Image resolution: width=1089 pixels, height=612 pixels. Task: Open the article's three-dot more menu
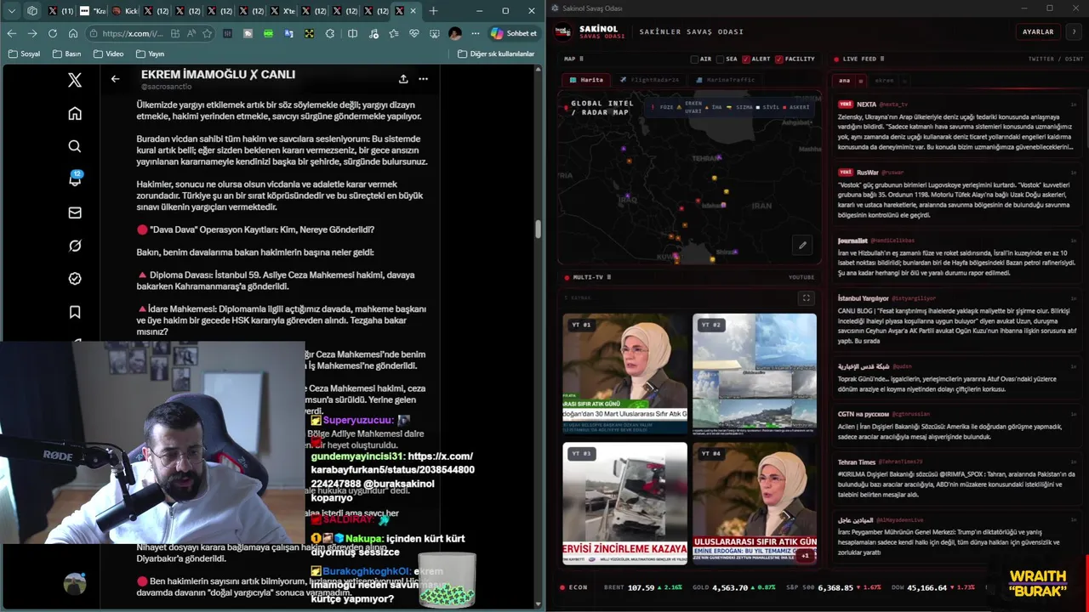point(423,79)
